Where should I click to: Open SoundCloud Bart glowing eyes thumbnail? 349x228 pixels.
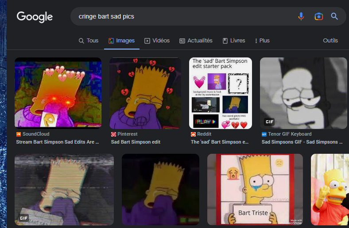(58, 93)
